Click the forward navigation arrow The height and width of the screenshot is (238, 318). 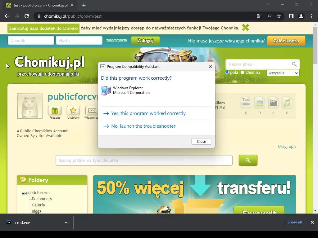[17, 16]
